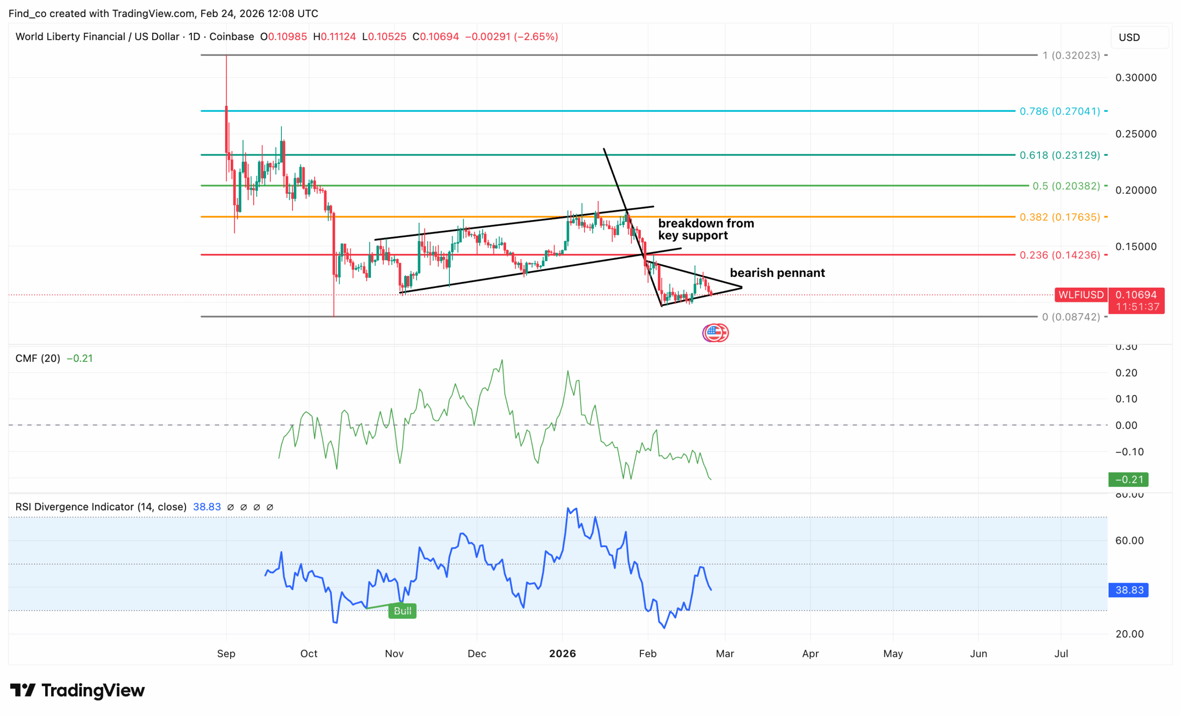Click the daily change −0.00291 (−2.65%) value
This screenshot has width=1181, height=716.
tap(512, 36)
